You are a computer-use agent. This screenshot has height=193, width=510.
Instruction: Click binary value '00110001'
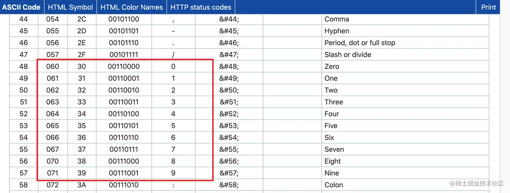(x=124, y=78)
